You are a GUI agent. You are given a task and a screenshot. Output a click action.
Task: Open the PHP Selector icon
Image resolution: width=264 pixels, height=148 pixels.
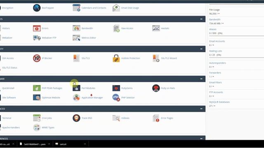click(x=116, y=97)
